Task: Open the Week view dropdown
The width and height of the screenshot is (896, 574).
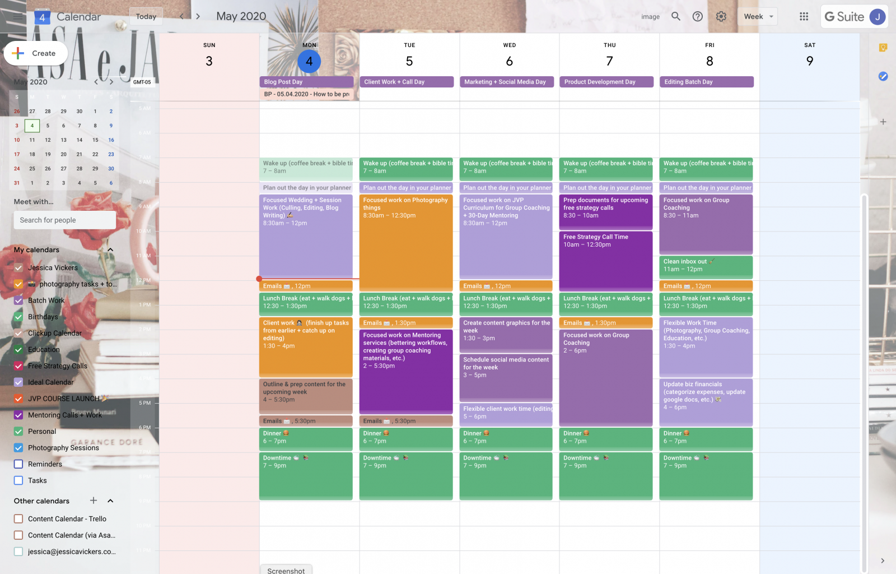Action: tap(758, 16)
